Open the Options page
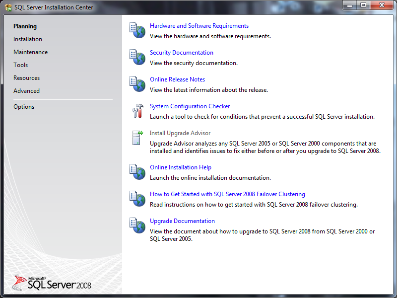The height and width of the screenshot is (298, 397). (24, 107)
